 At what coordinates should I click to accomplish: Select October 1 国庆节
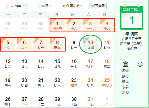57,25
